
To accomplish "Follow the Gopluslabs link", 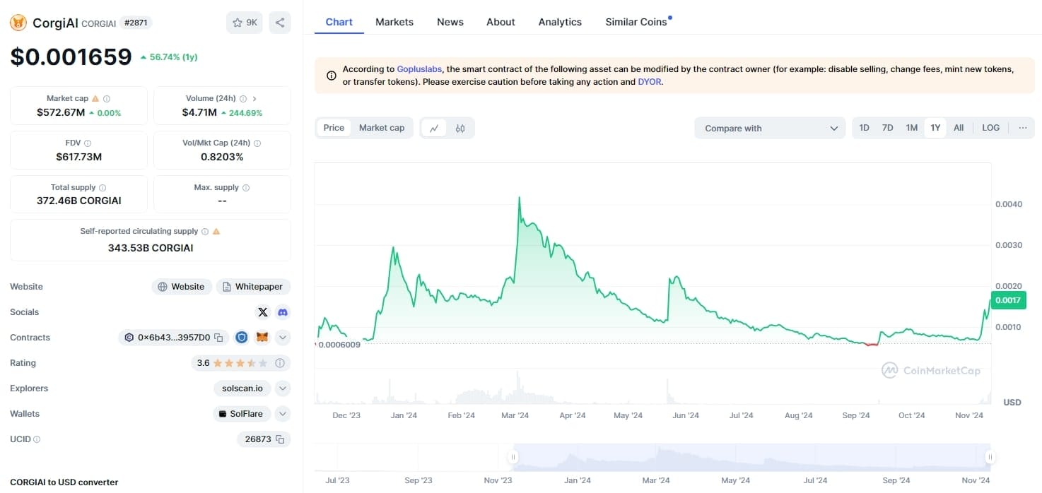I will pos(419,69).
